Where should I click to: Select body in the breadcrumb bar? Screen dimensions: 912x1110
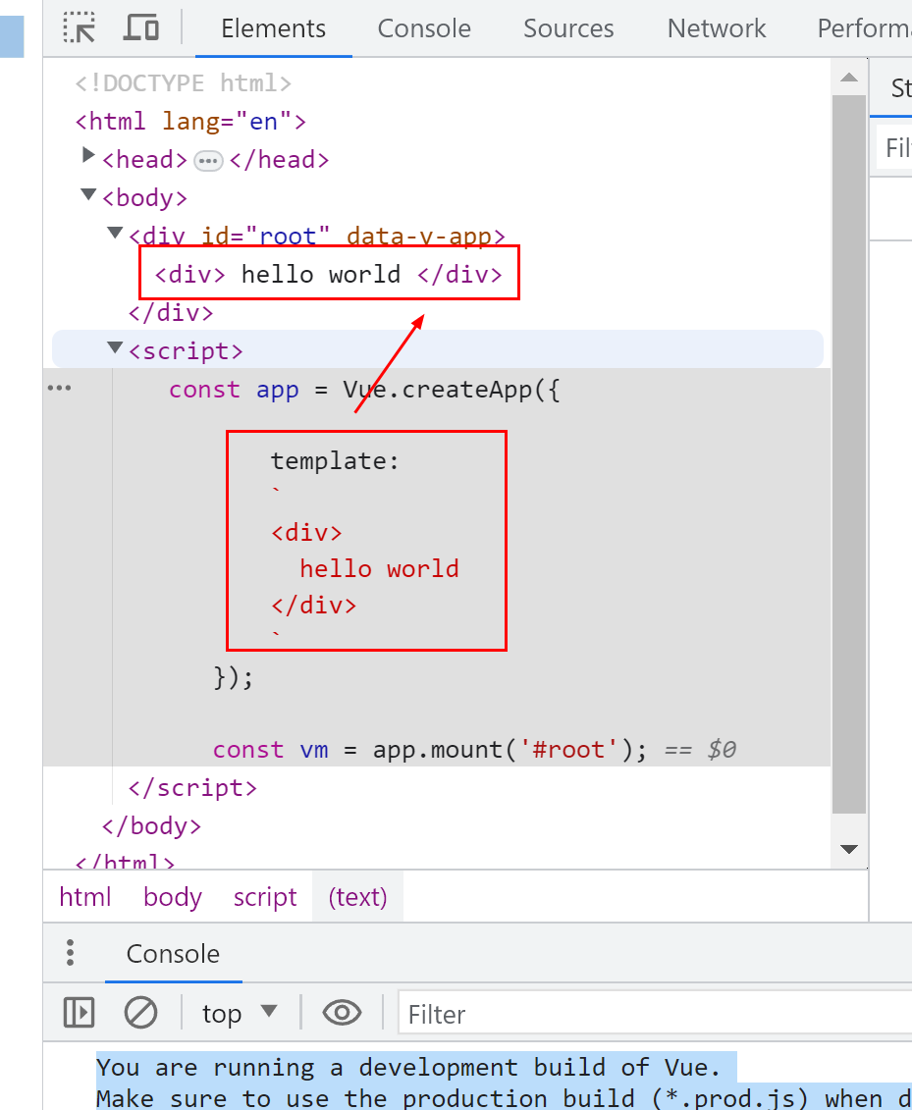pyautogui.click(x=172, y=897)
